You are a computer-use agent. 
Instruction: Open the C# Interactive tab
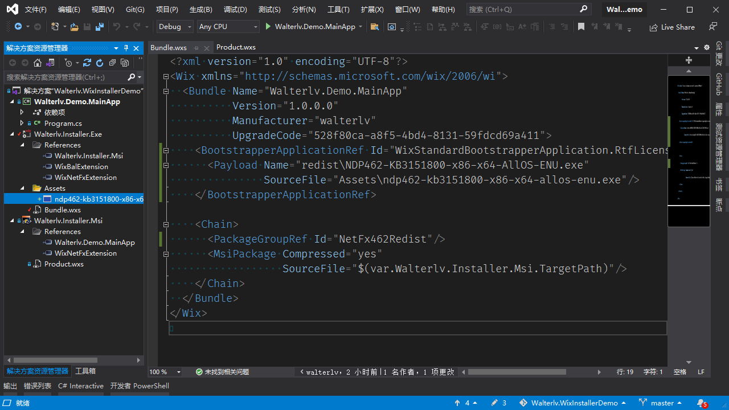click(x=81, y=386)
